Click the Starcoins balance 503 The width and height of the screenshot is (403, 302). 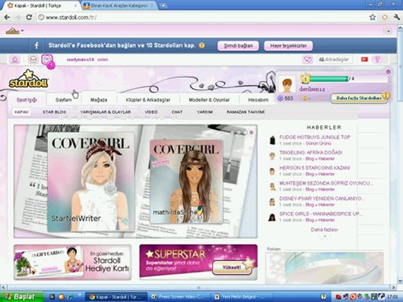pyautogui.click(x=286, y=98)
